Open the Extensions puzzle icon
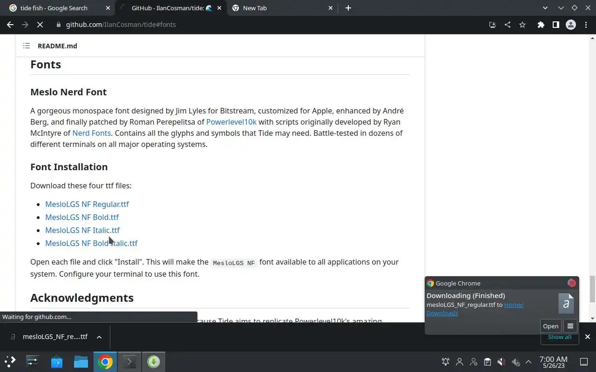The height and width of the screenshot is (372, 596). (541, 25)
